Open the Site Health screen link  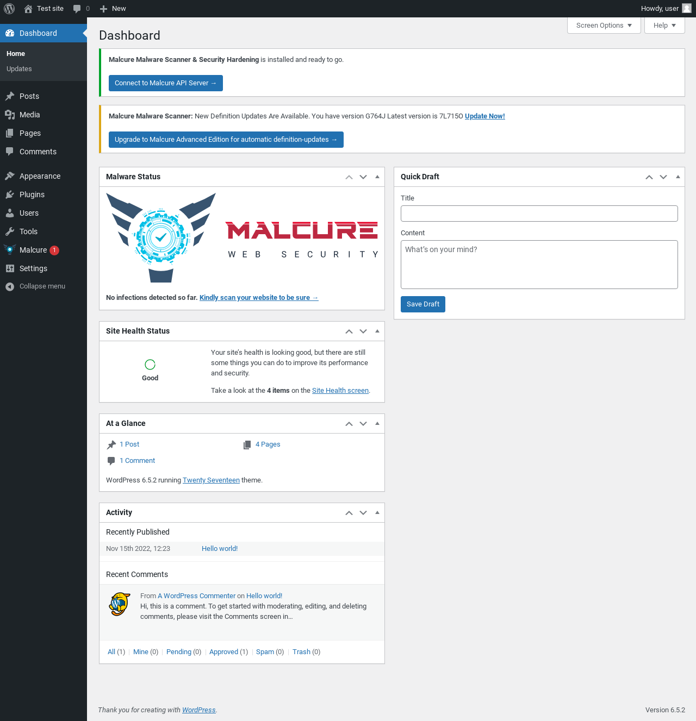point(340,391)
